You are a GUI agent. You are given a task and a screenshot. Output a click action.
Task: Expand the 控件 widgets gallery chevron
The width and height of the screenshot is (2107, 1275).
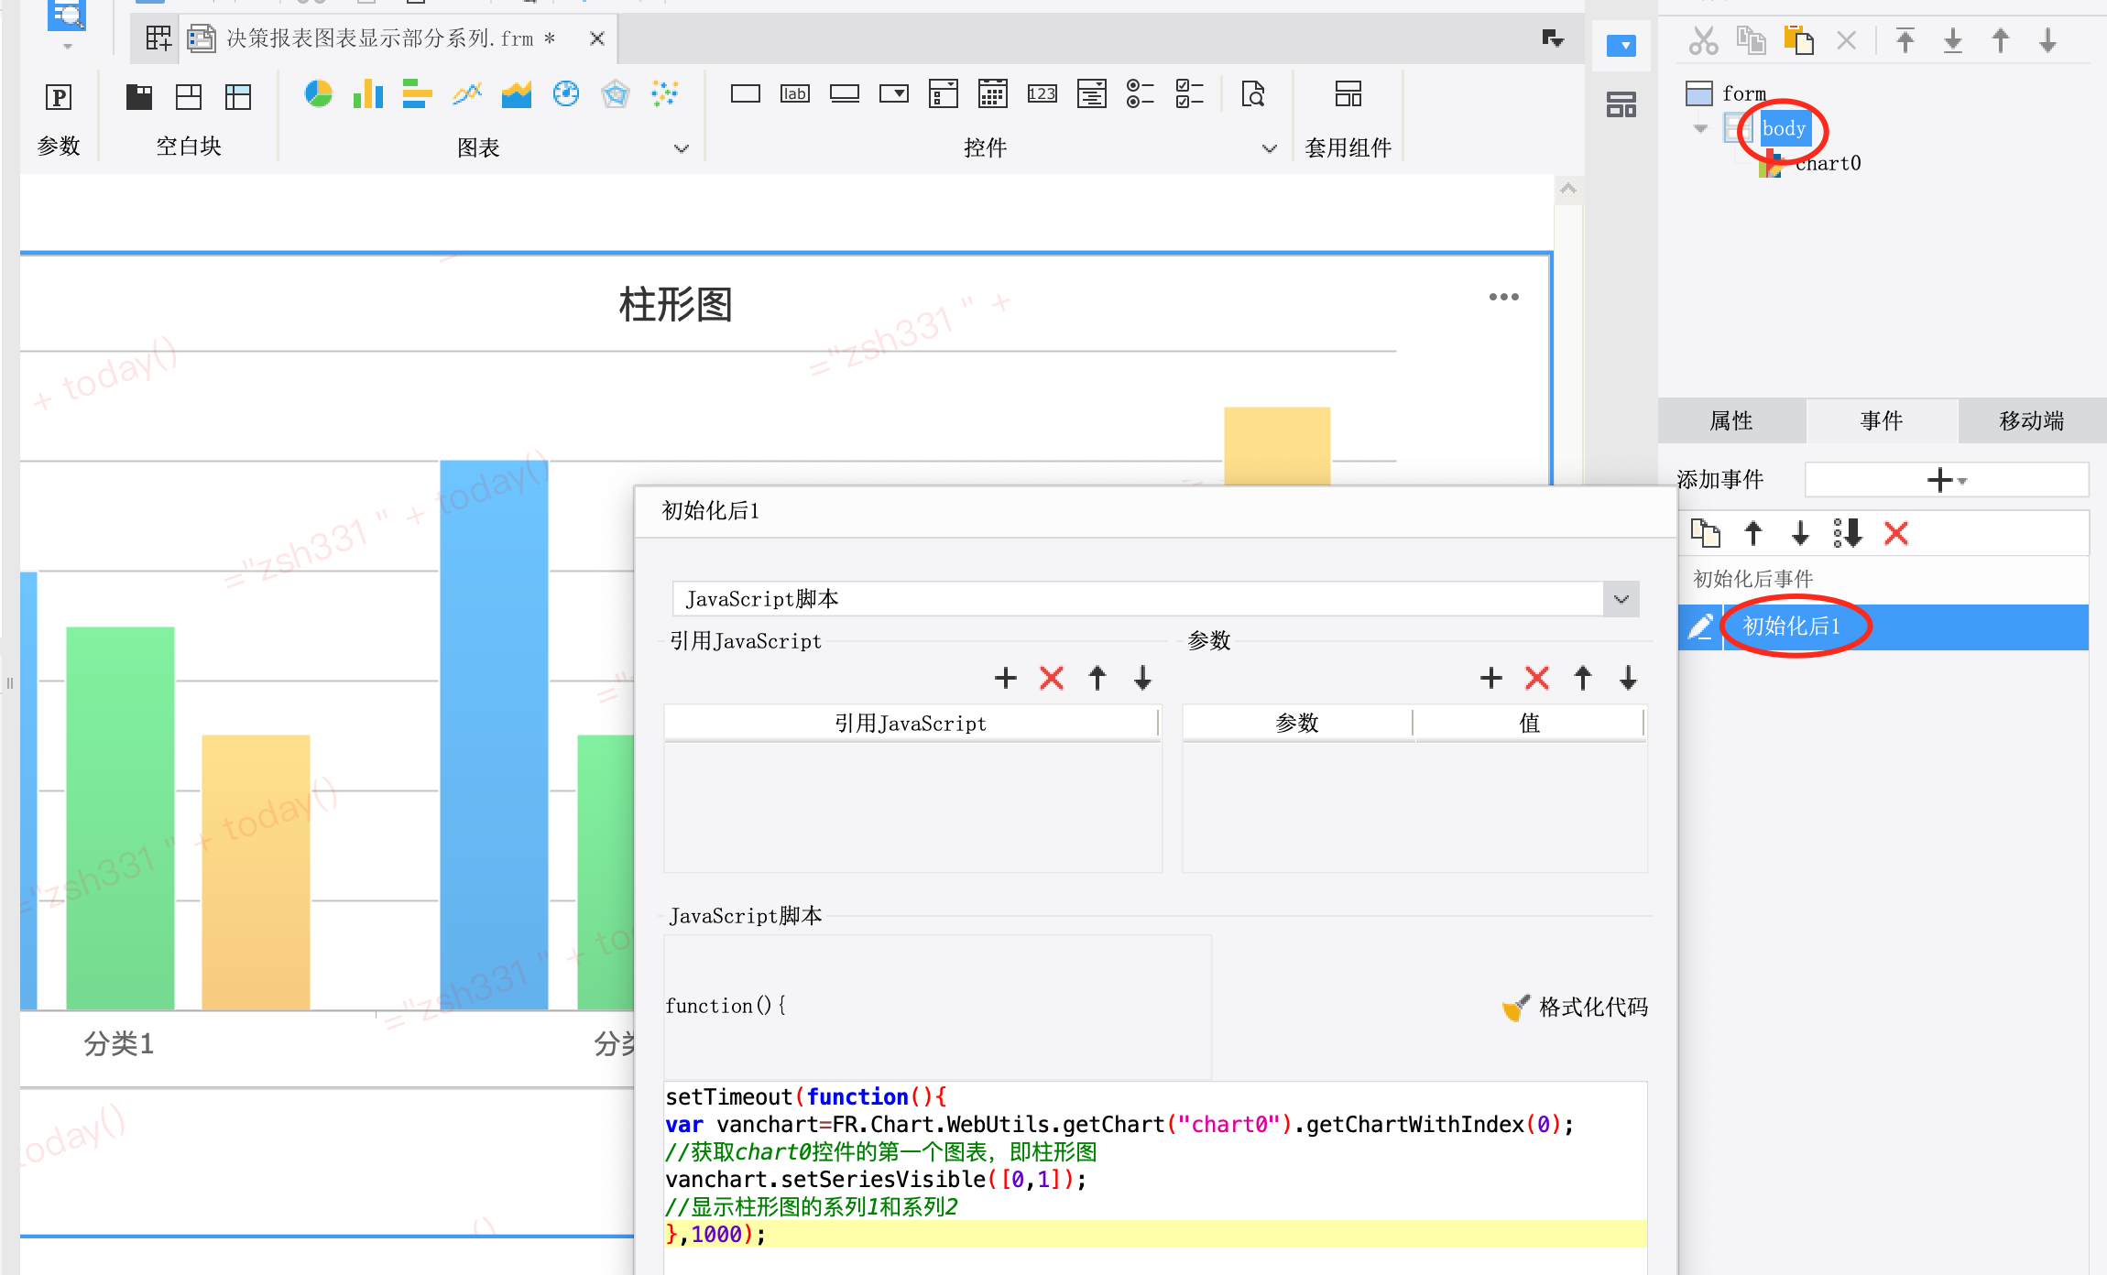tap(1269, 148)
